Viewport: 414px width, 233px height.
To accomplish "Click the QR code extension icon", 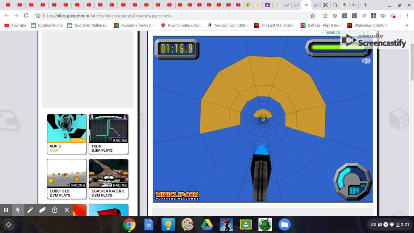I will pos(374,16).
